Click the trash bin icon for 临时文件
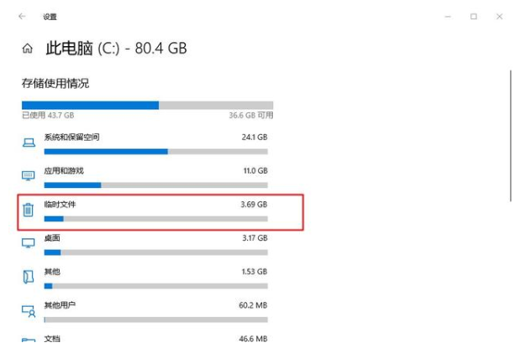This screenshot has width=520, height=348. click(29, 210)
